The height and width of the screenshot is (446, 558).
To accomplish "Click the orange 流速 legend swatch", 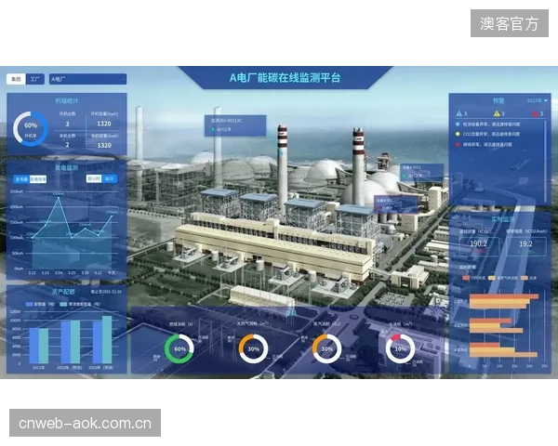I will [525, 278].
